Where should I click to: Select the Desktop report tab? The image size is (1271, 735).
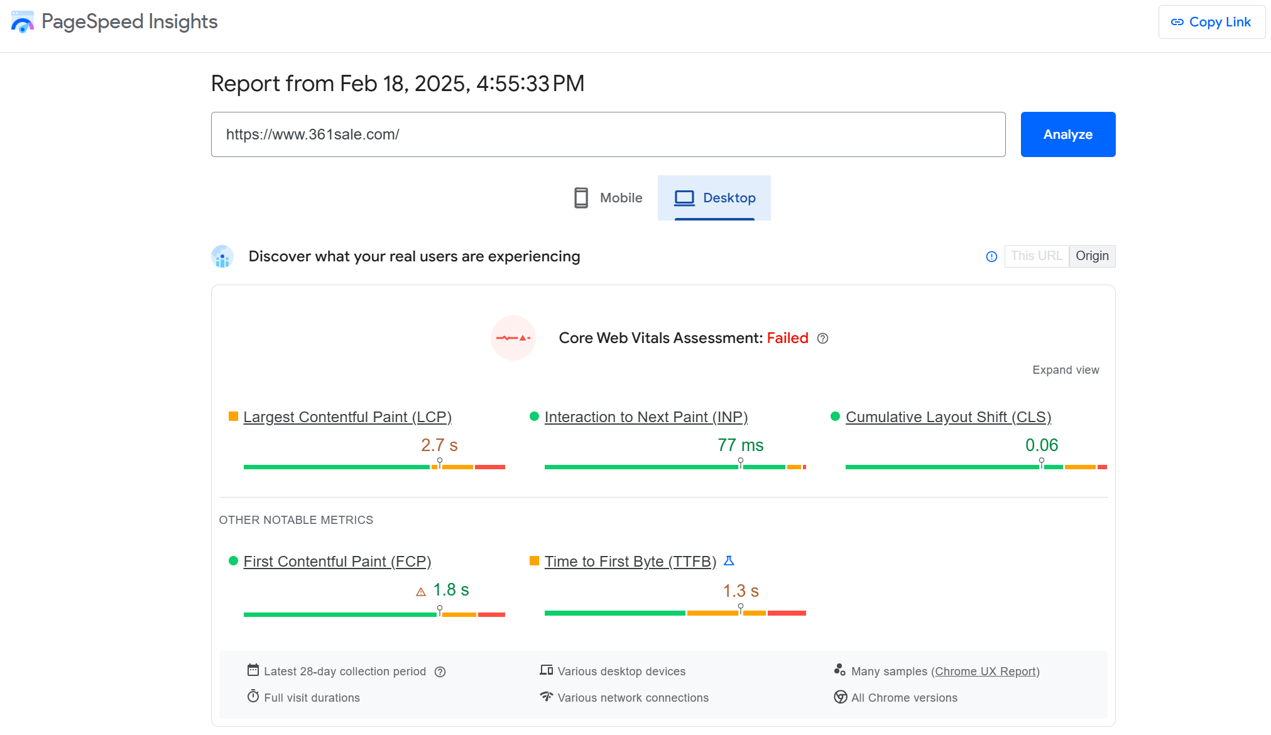click(714, 198)
